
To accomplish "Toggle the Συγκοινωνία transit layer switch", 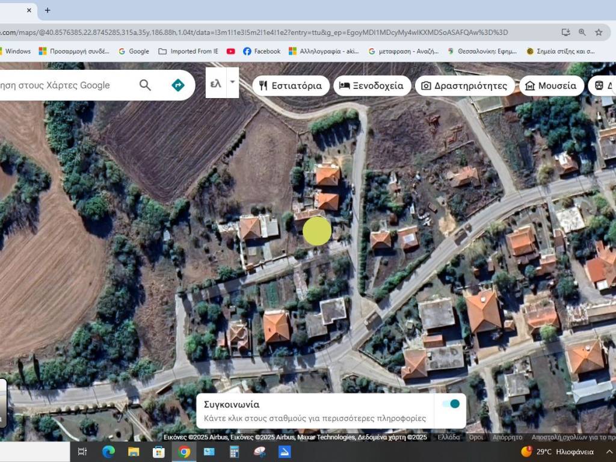I will pos(451,404).
